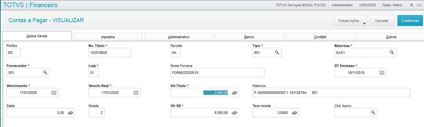Click the empty Cód. Aprov. field
The image size is (424, 127).
[356, 113]
